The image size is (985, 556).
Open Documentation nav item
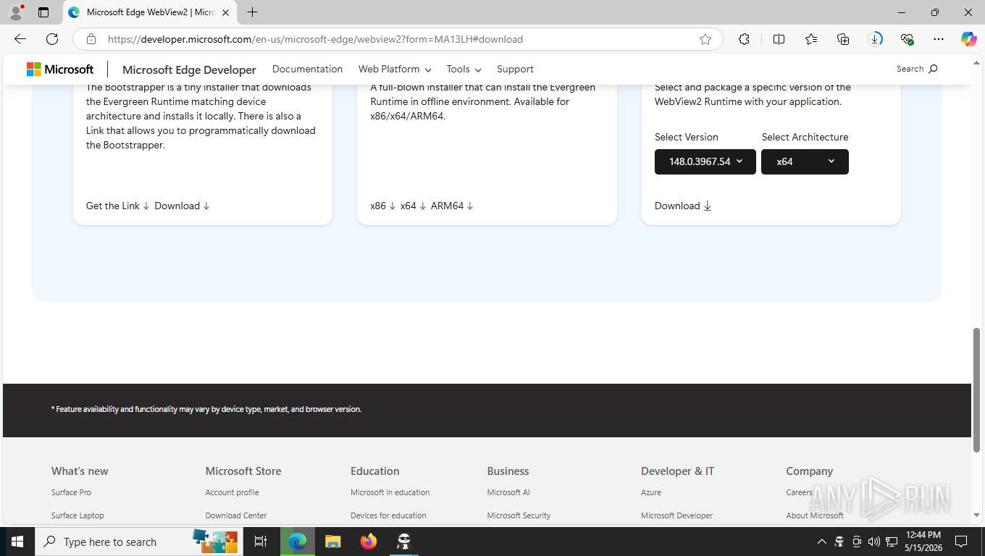click(x=307, y=69)
